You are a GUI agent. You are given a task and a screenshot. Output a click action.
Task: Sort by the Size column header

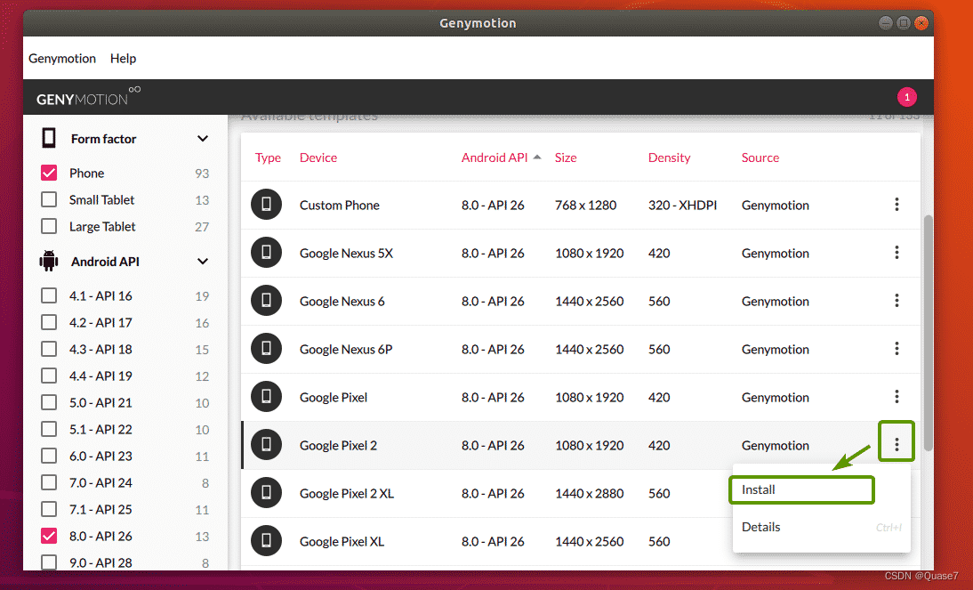point(566,158)
